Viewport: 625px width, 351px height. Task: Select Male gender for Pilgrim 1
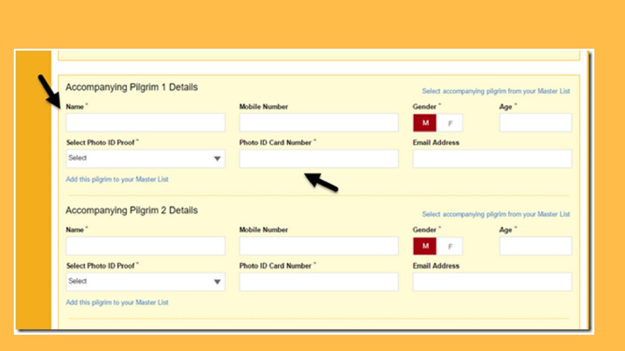pos(425,123)
